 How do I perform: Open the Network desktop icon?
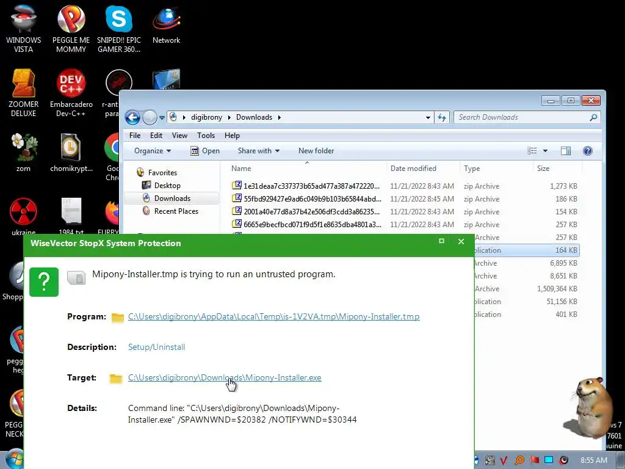(166, 24)
